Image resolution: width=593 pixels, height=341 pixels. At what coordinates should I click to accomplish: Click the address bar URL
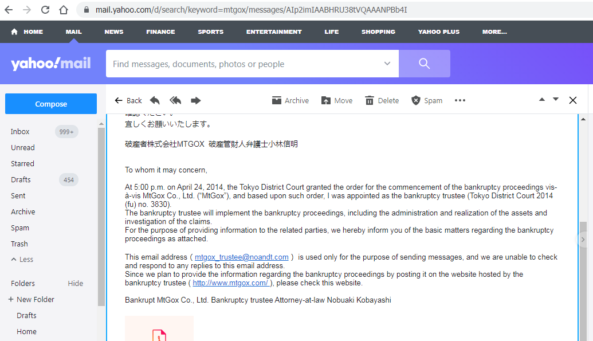pos(251,10)
